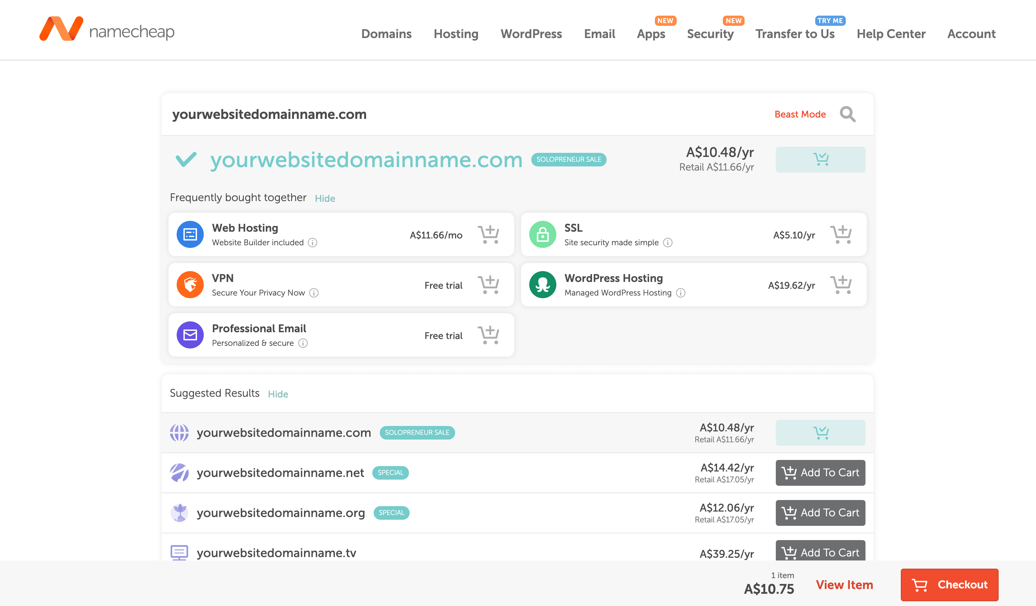Click the Web Hosting blue icon
The image size is (1036, 606).
point(190,234)
